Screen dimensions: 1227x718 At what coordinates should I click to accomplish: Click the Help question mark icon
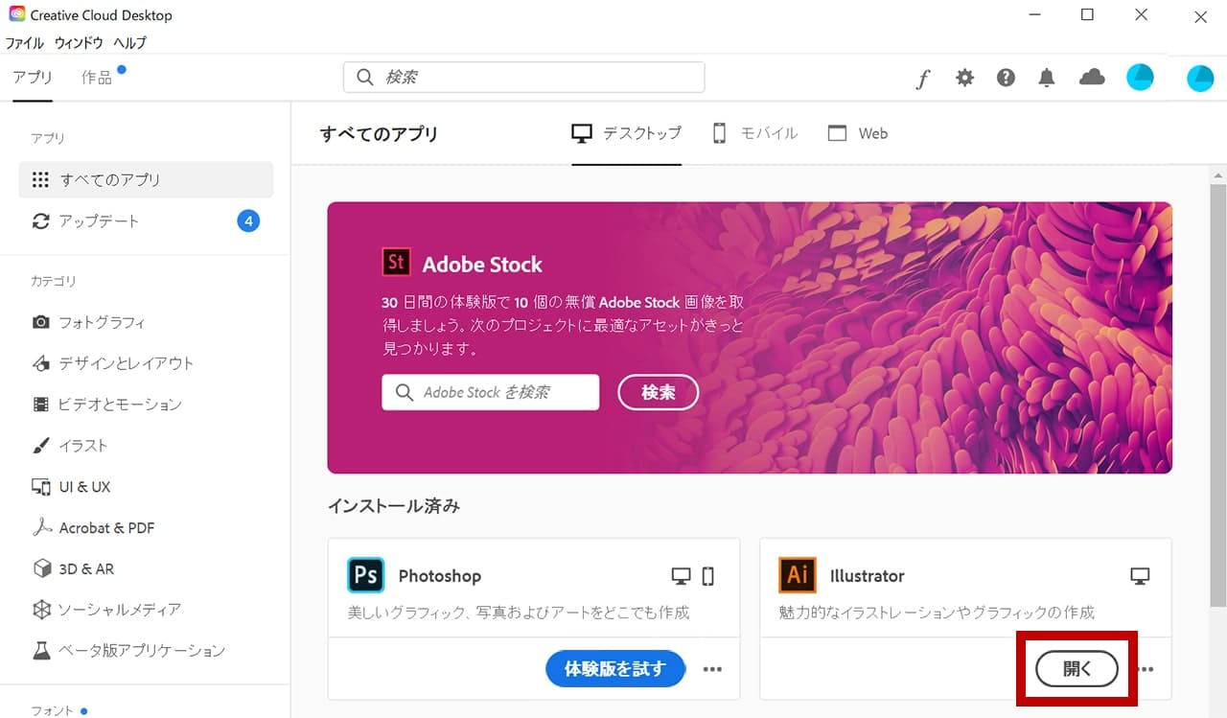(x=1006, y=78)
